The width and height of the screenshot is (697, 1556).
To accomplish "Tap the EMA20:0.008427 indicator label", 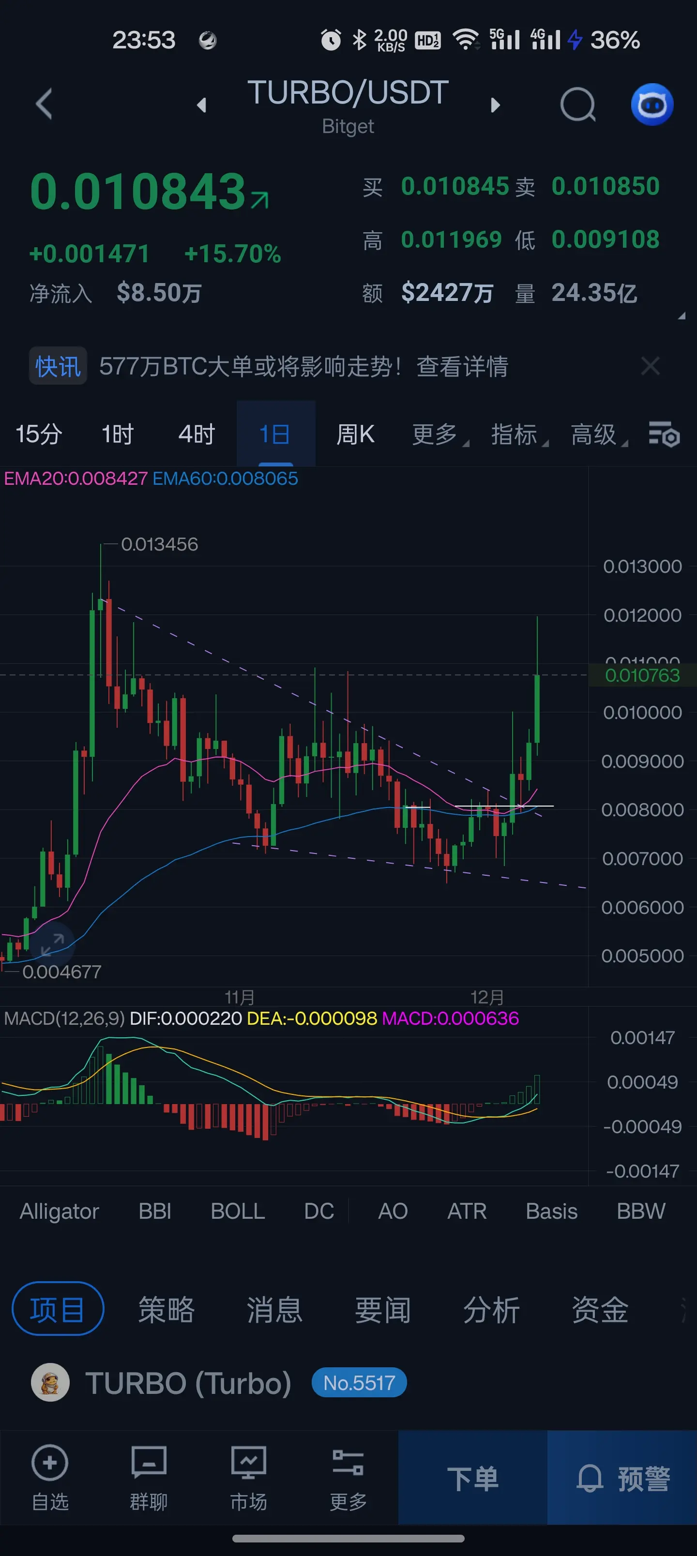I will (76, 479).
